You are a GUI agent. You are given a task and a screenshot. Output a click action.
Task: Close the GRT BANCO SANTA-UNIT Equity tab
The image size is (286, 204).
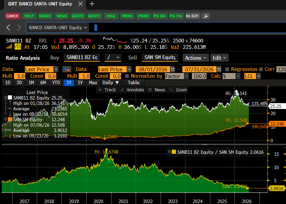click(80, 4)
